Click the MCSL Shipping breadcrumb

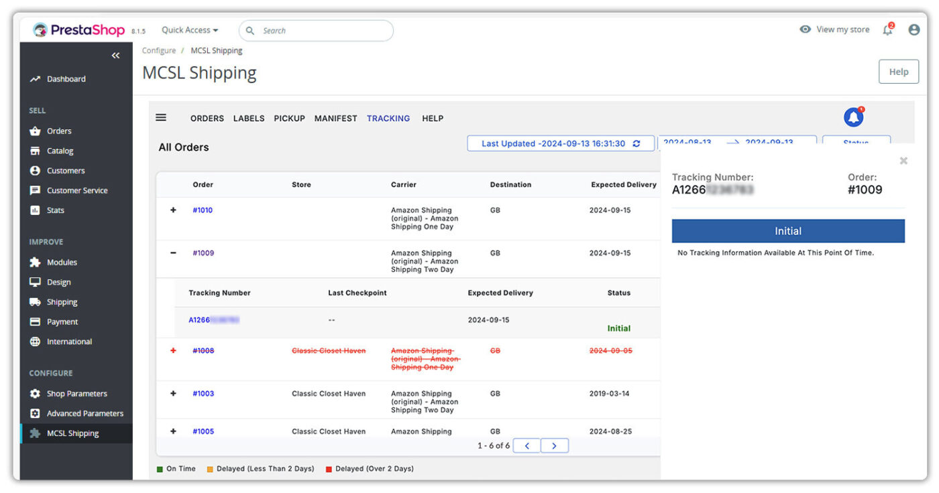217,51
